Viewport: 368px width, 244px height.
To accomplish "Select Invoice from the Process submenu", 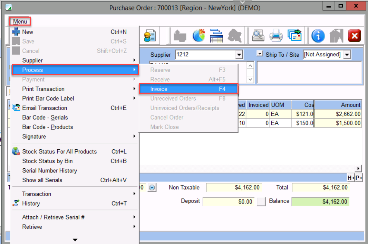I will coord(188,89).
